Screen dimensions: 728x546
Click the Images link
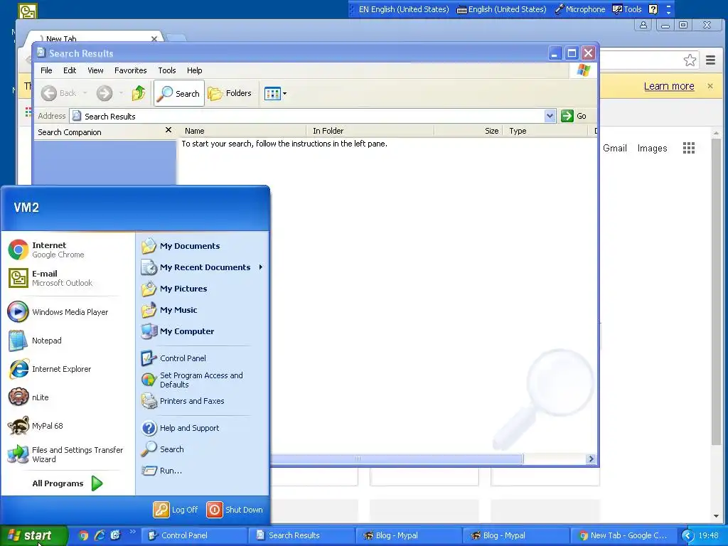[x=652, y=148]
